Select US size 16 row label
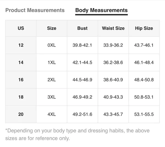This screenshot has height=147, width=165. tap(21, 80)
